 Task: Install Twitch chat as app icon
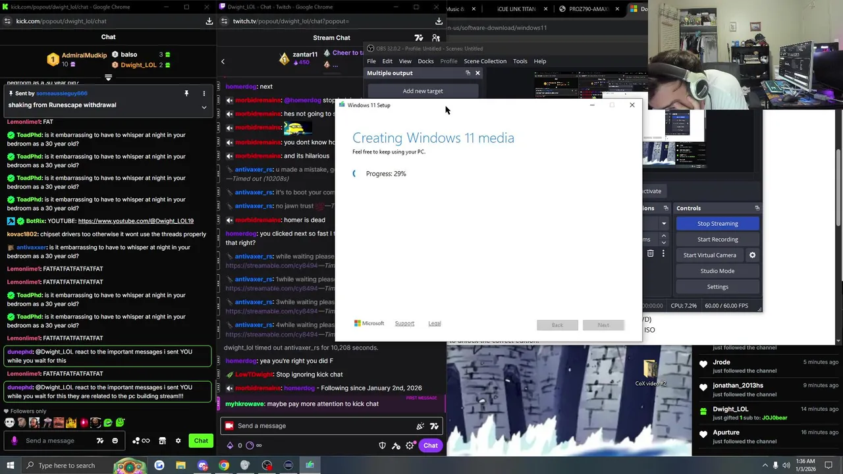(x=439, y=21)
